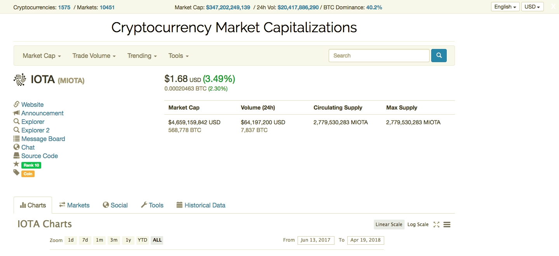Open the Cryptocurrencies count 1575 link

pos(64,7)
